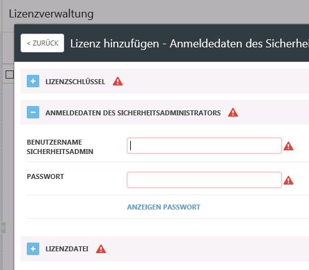Go back with the Zurück button
309x270 pixels.
tap(42, 43)
